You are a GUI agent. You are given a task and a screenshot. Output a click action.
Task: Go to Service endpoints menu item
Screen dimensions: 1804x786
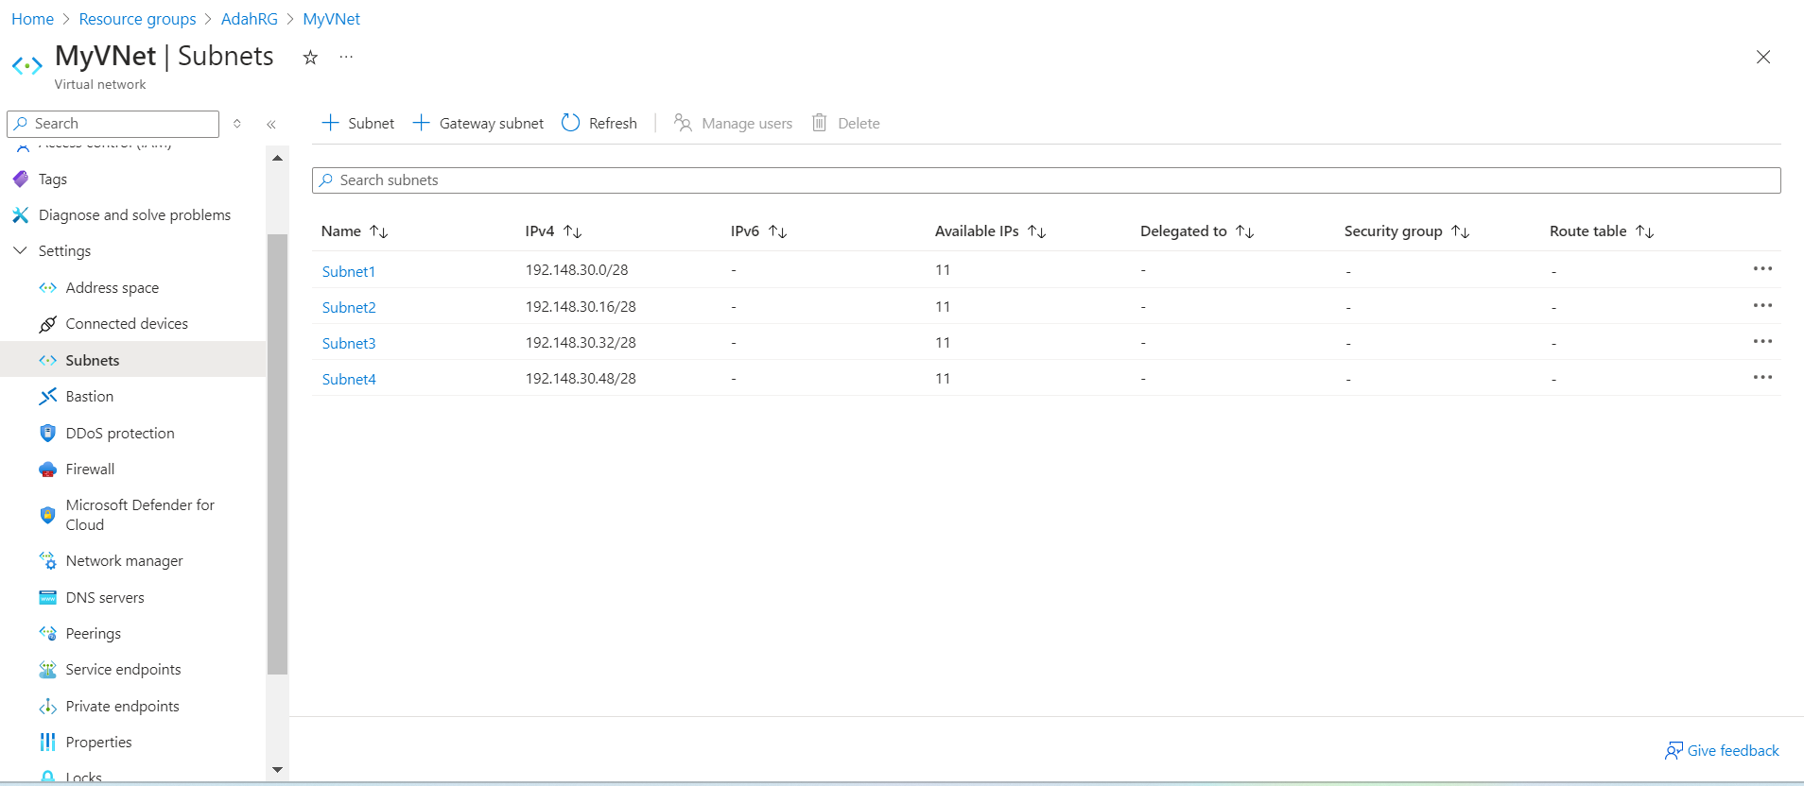tap(123, 670)
